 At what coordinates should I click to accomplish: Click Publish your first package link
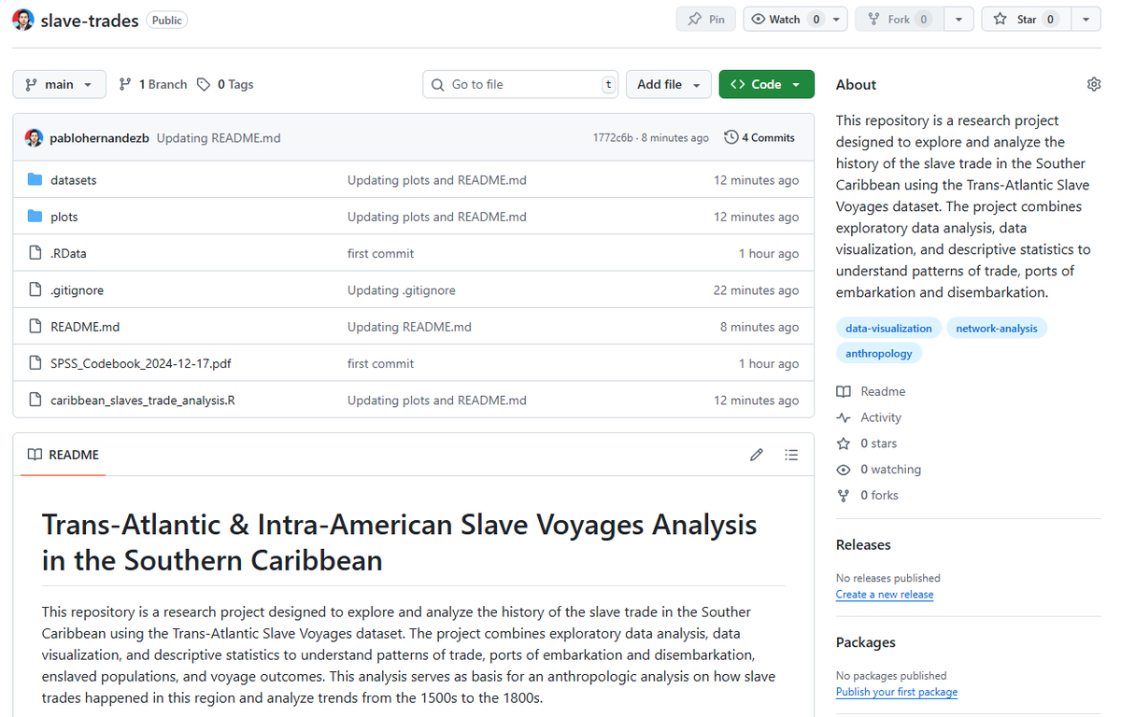897,692
